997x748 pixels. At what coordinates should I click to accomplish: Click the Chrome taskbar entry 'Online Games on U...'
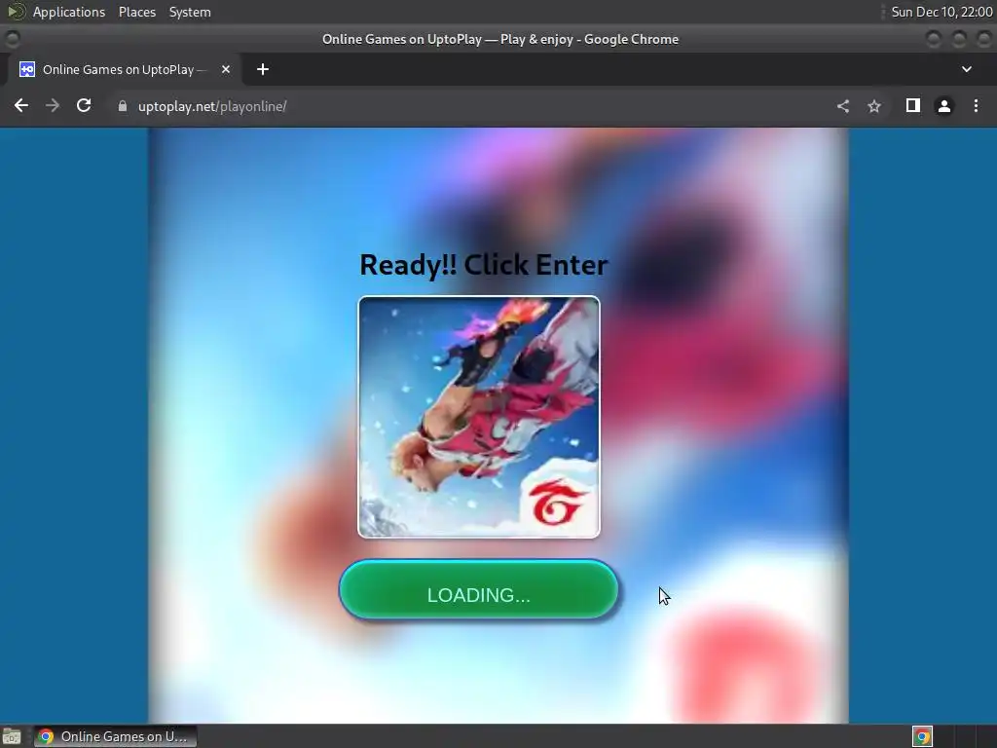point(115,736)
